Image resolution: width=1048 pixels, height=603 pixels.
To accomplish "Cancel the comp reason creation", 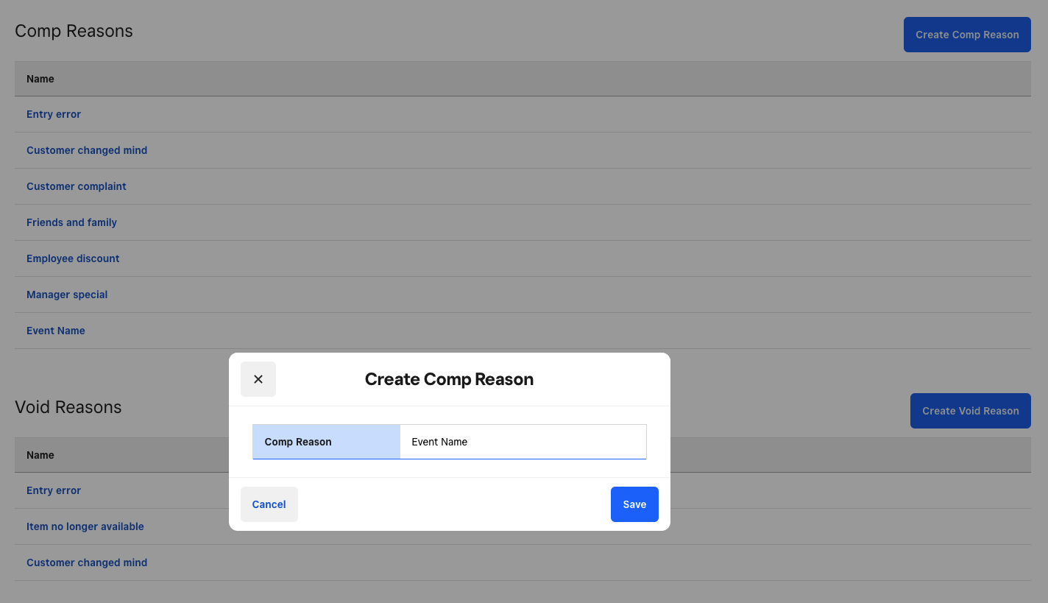I will 269,504.
